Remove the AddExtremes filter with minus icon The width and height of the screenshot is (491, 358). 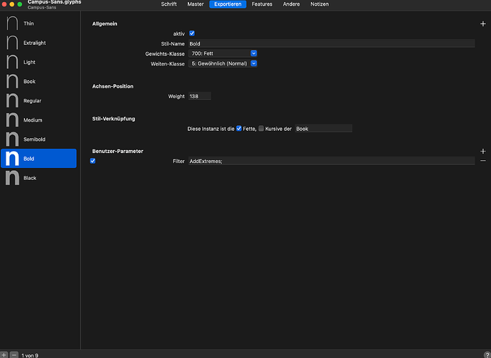tap(483, 162)
